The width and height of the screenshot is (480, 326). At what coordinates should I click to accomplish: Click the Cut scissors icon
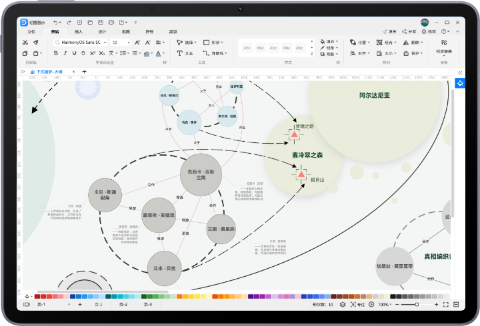tap(25, 42)
